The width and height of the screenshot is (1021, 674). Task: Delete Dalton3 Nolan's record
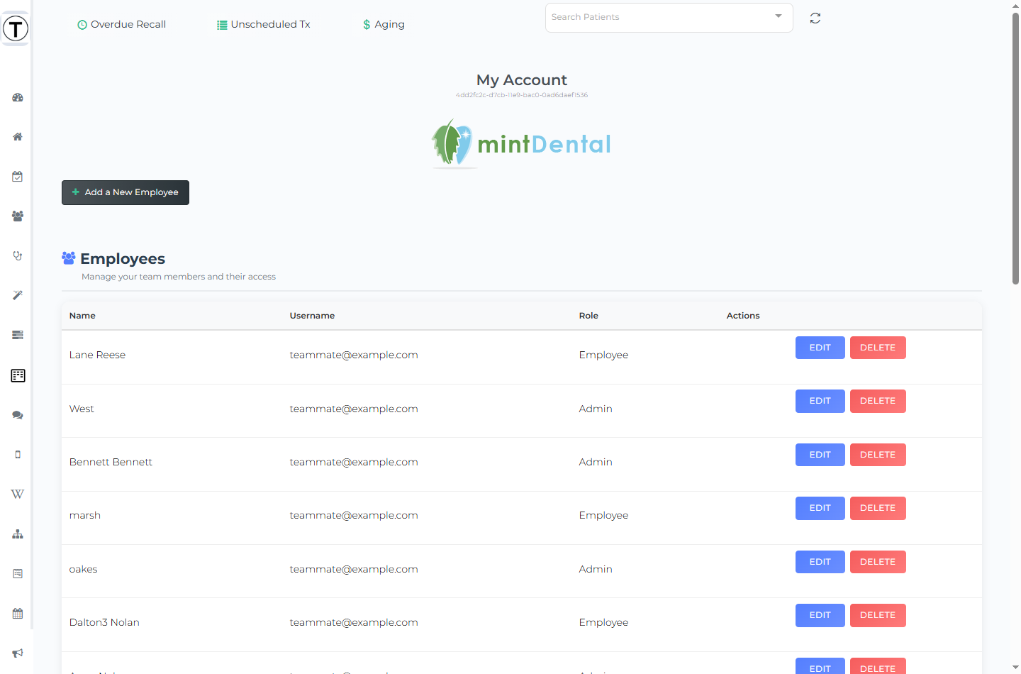click(x=878, y=615)
